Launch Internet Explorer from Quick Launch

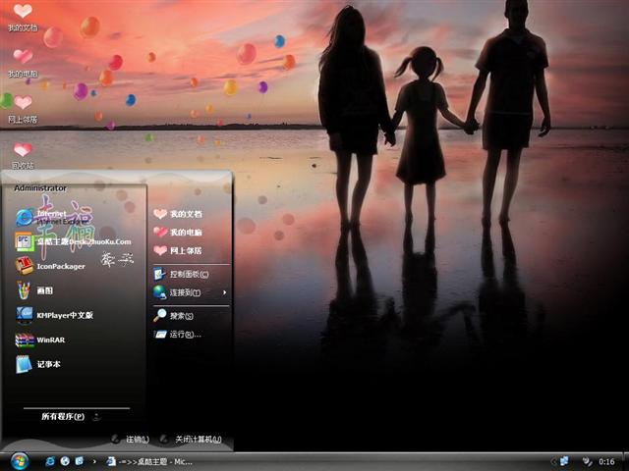(x=50, y=461)
